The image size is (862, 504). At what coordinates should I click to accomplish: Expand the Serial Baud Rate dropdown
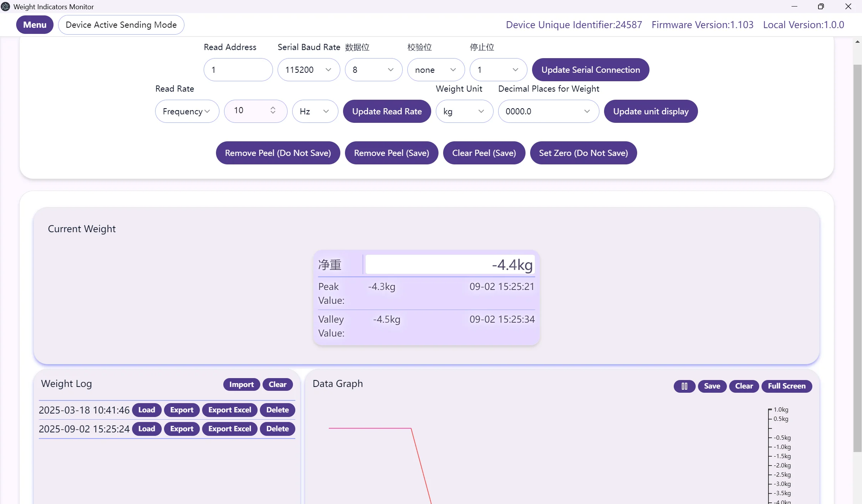coord(309,70)
